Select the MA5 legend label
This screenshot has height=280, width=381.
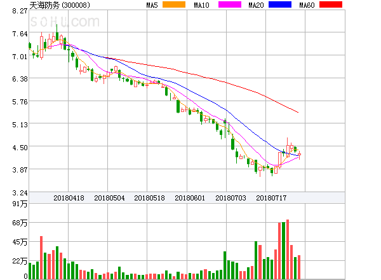pyautogui.click(x=152, y=6)
